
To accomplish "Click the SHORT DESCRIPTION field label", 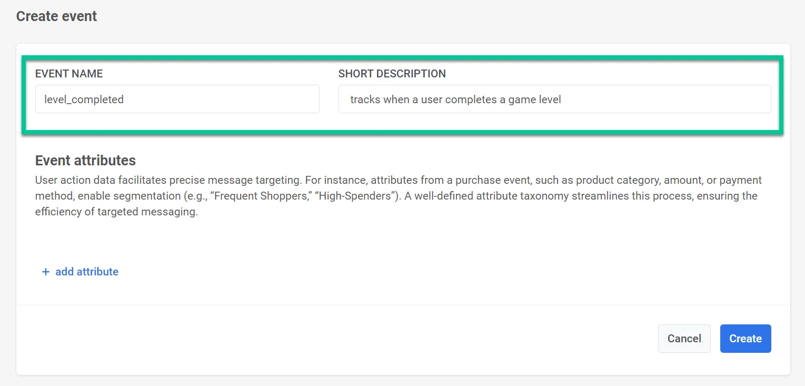I will 392,74.
